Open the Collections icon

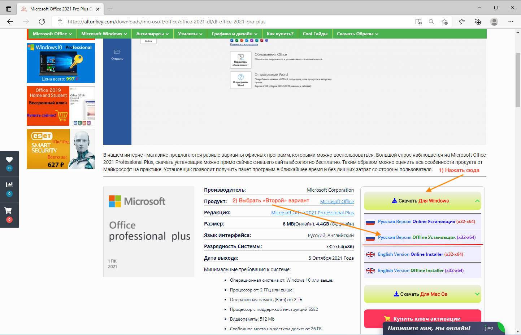click(478, 22)
